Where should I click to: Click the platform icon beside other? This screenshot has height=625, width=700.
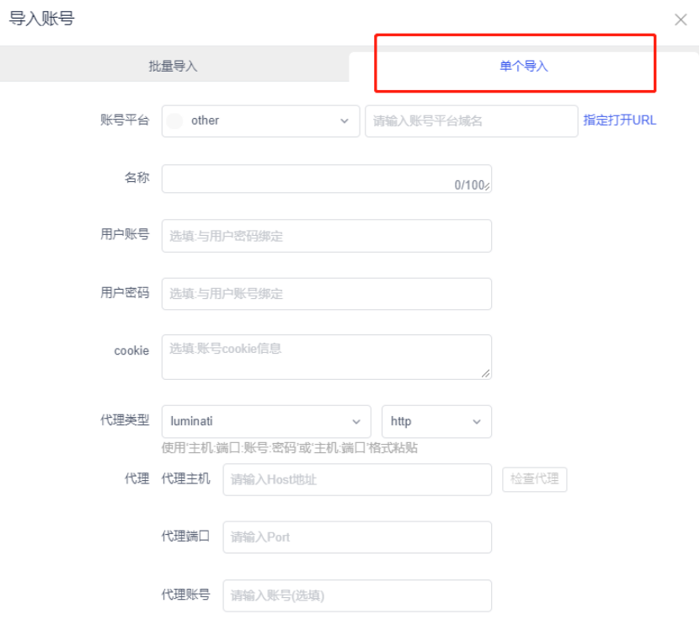pos(175,120)
